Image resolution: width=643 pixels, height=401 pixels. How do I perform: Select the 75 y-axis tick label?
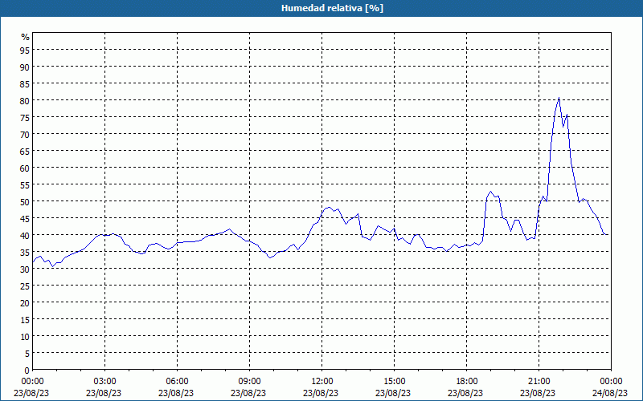[x=25, y=117]
